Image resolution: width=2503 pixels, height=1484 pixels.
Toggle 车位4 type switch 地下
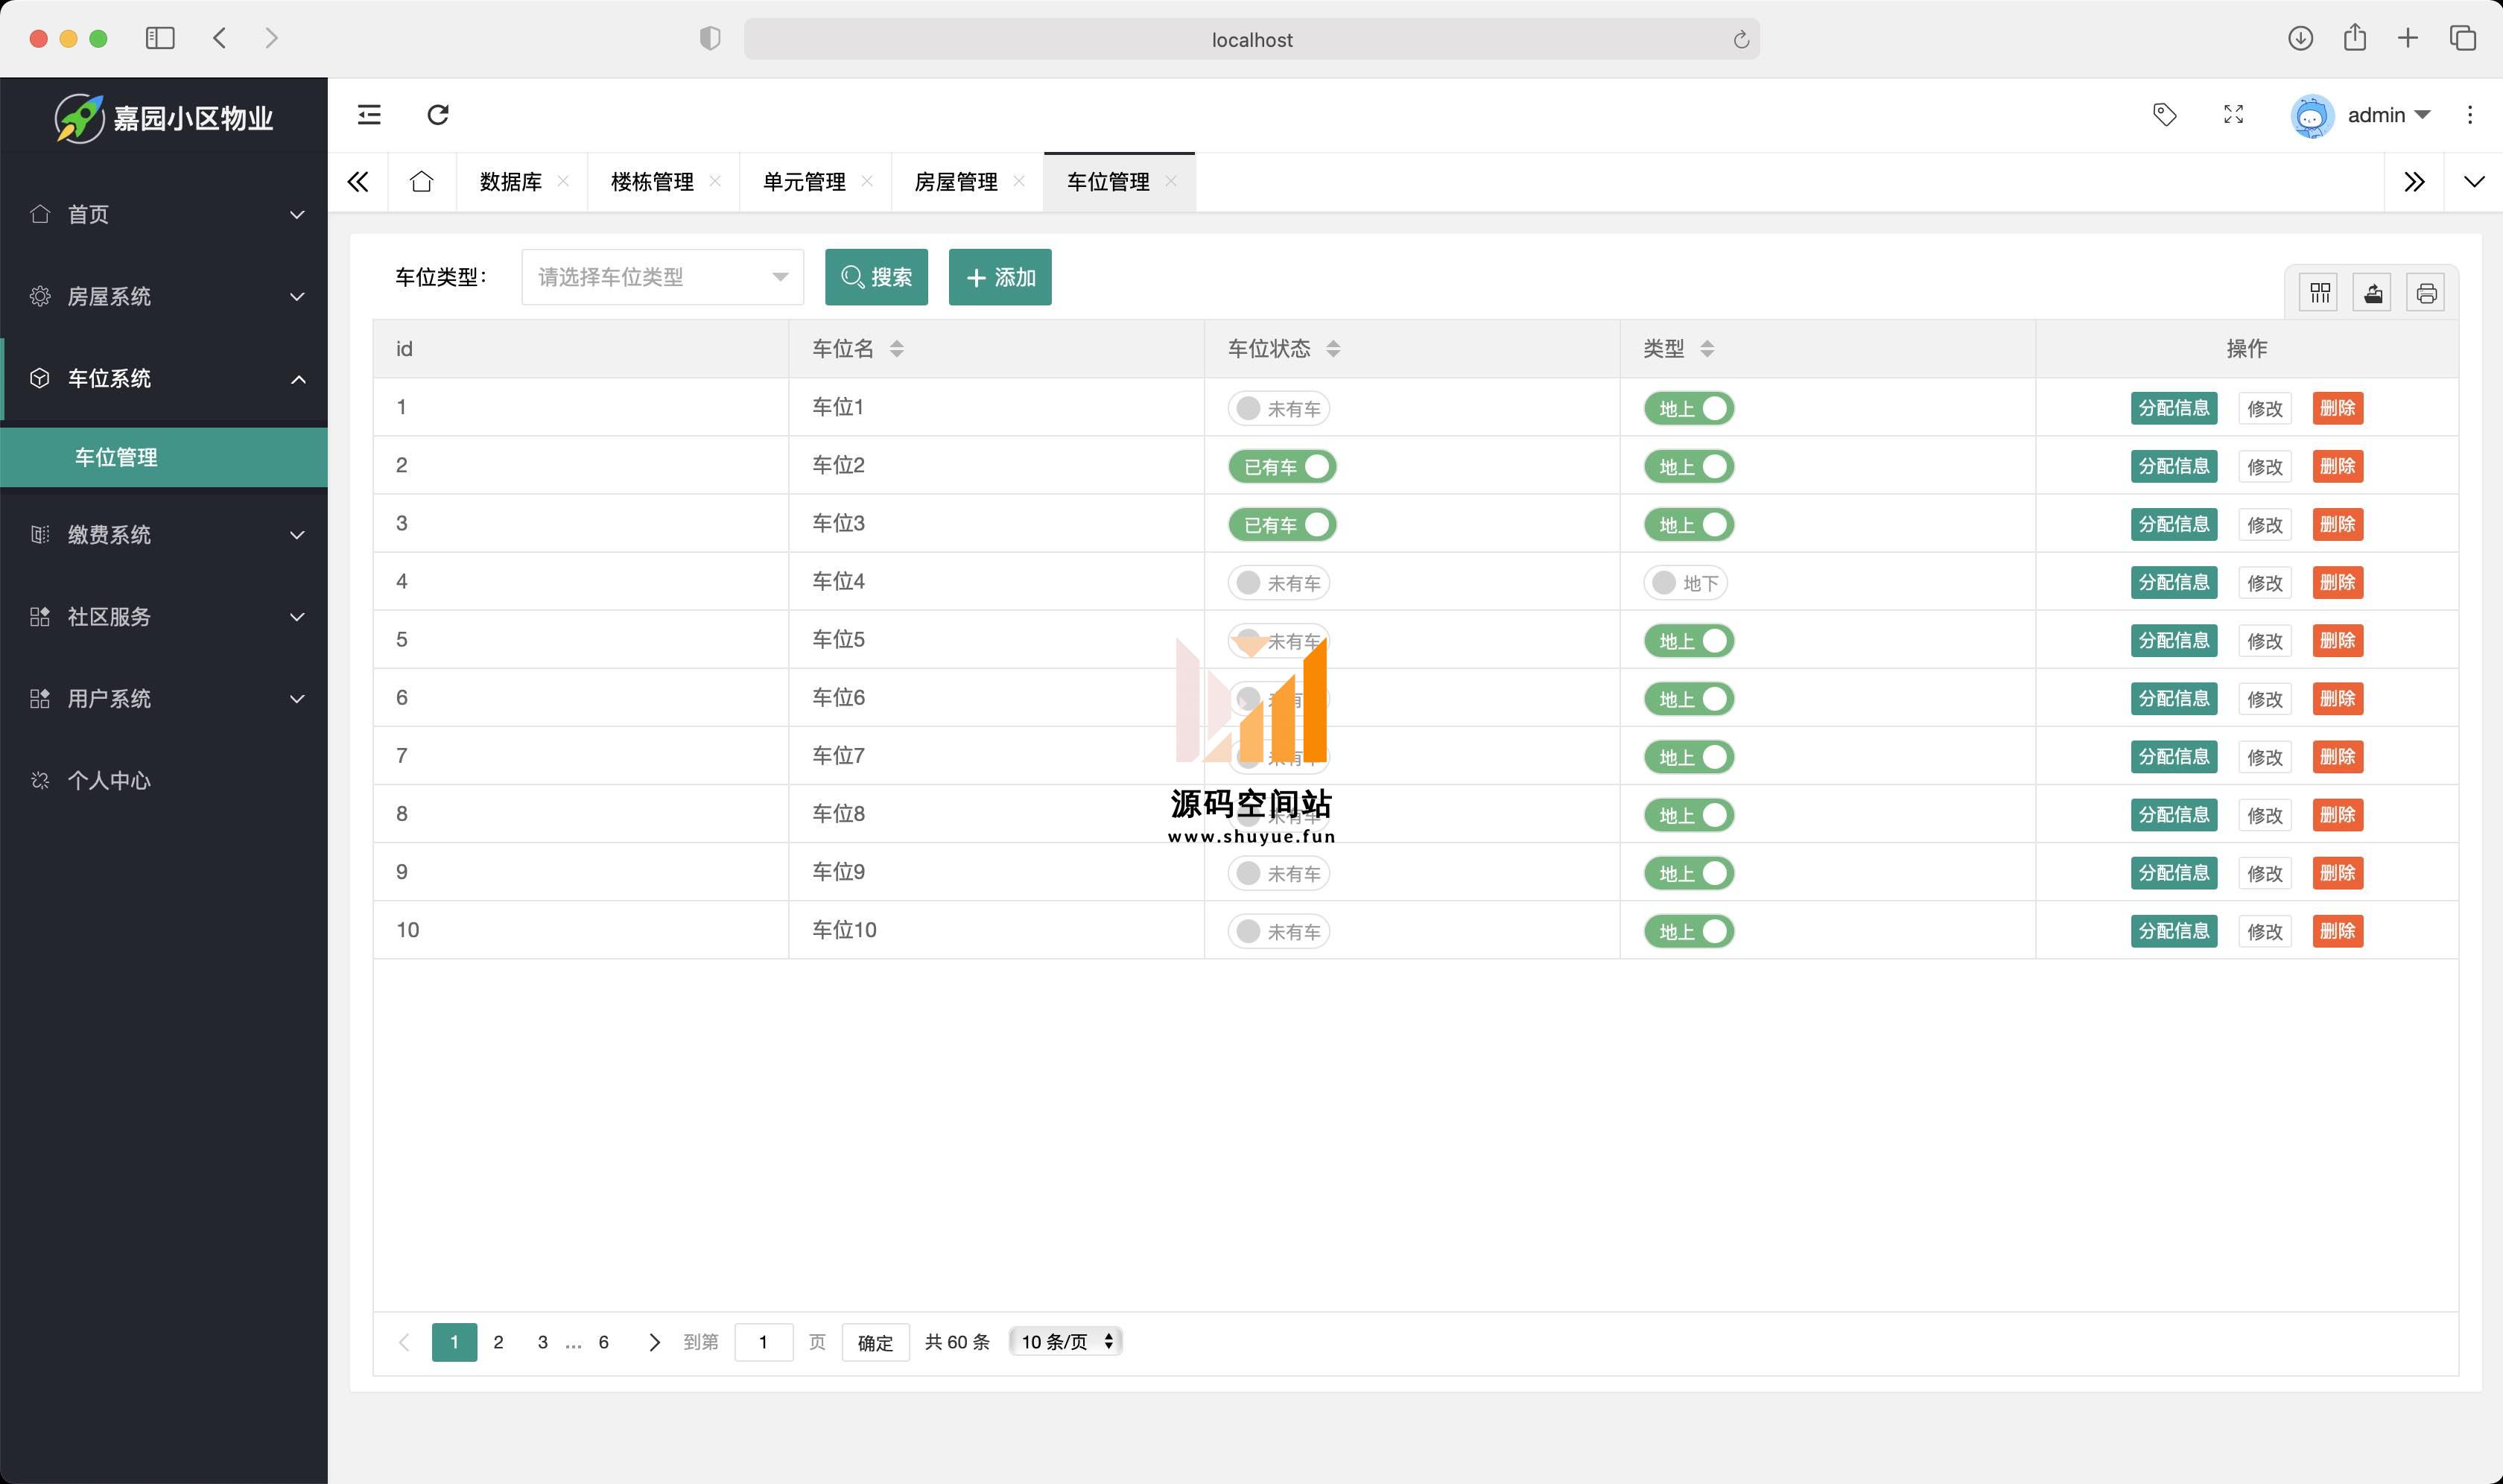click(x=1685, y=583)
